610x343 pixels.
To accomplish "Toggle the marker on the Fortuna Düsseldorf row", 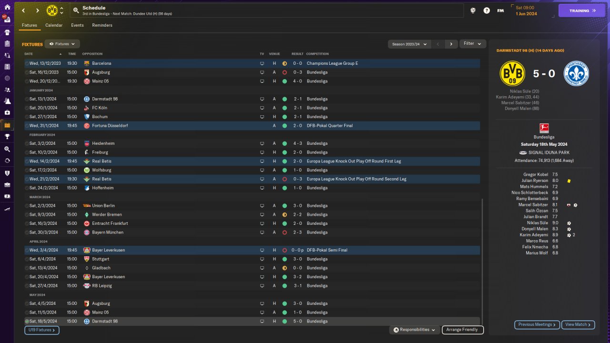I will coord(27,126).
